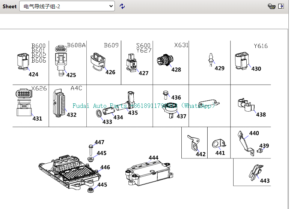This screenshot has width=291, height=209.
Task: Select part number 432
Action: (71, 115)
